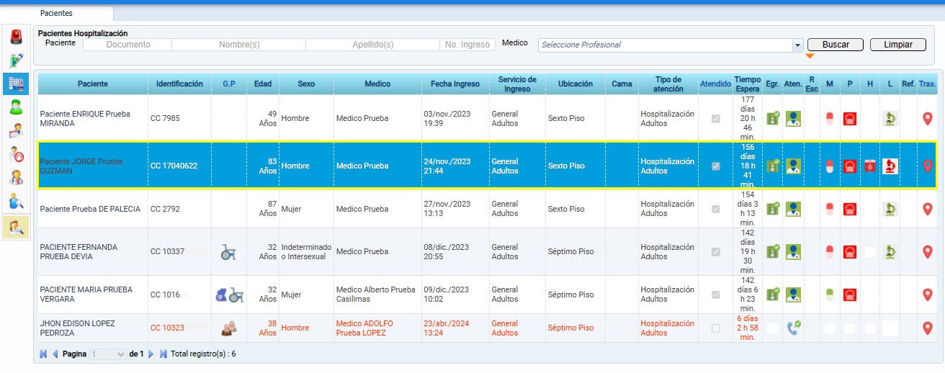Click the Tras. column header link
The height and width of the screenshot is (373, 945).
coord(928,84)
